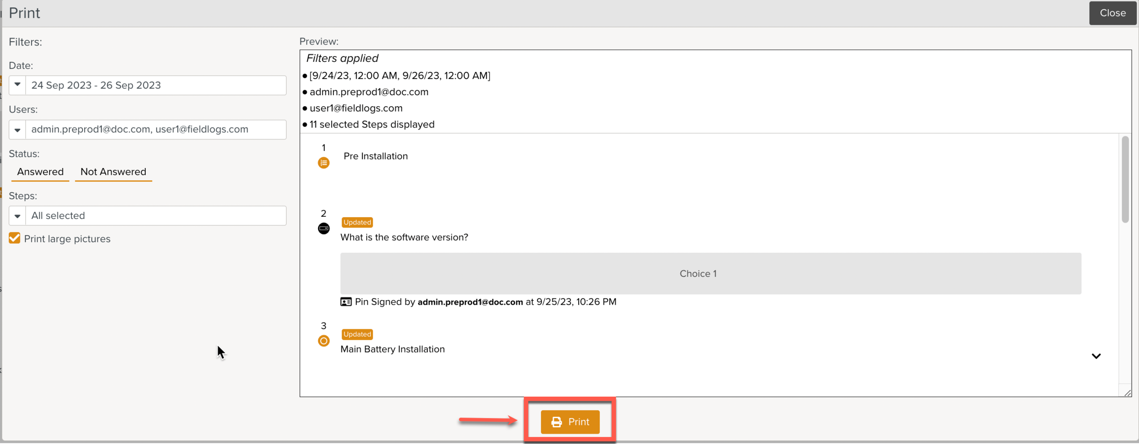Click the date range field

(x=156, y=85)
